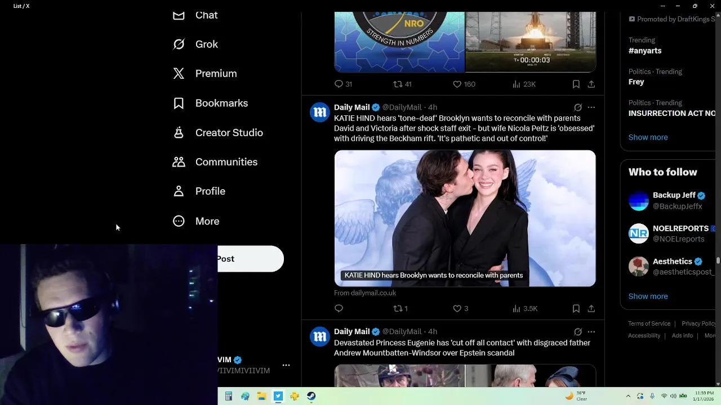The width and height of the screenshot is (721, 405).
Task: Show hidden tray icons chevron
Action: [x=628, y=396]
